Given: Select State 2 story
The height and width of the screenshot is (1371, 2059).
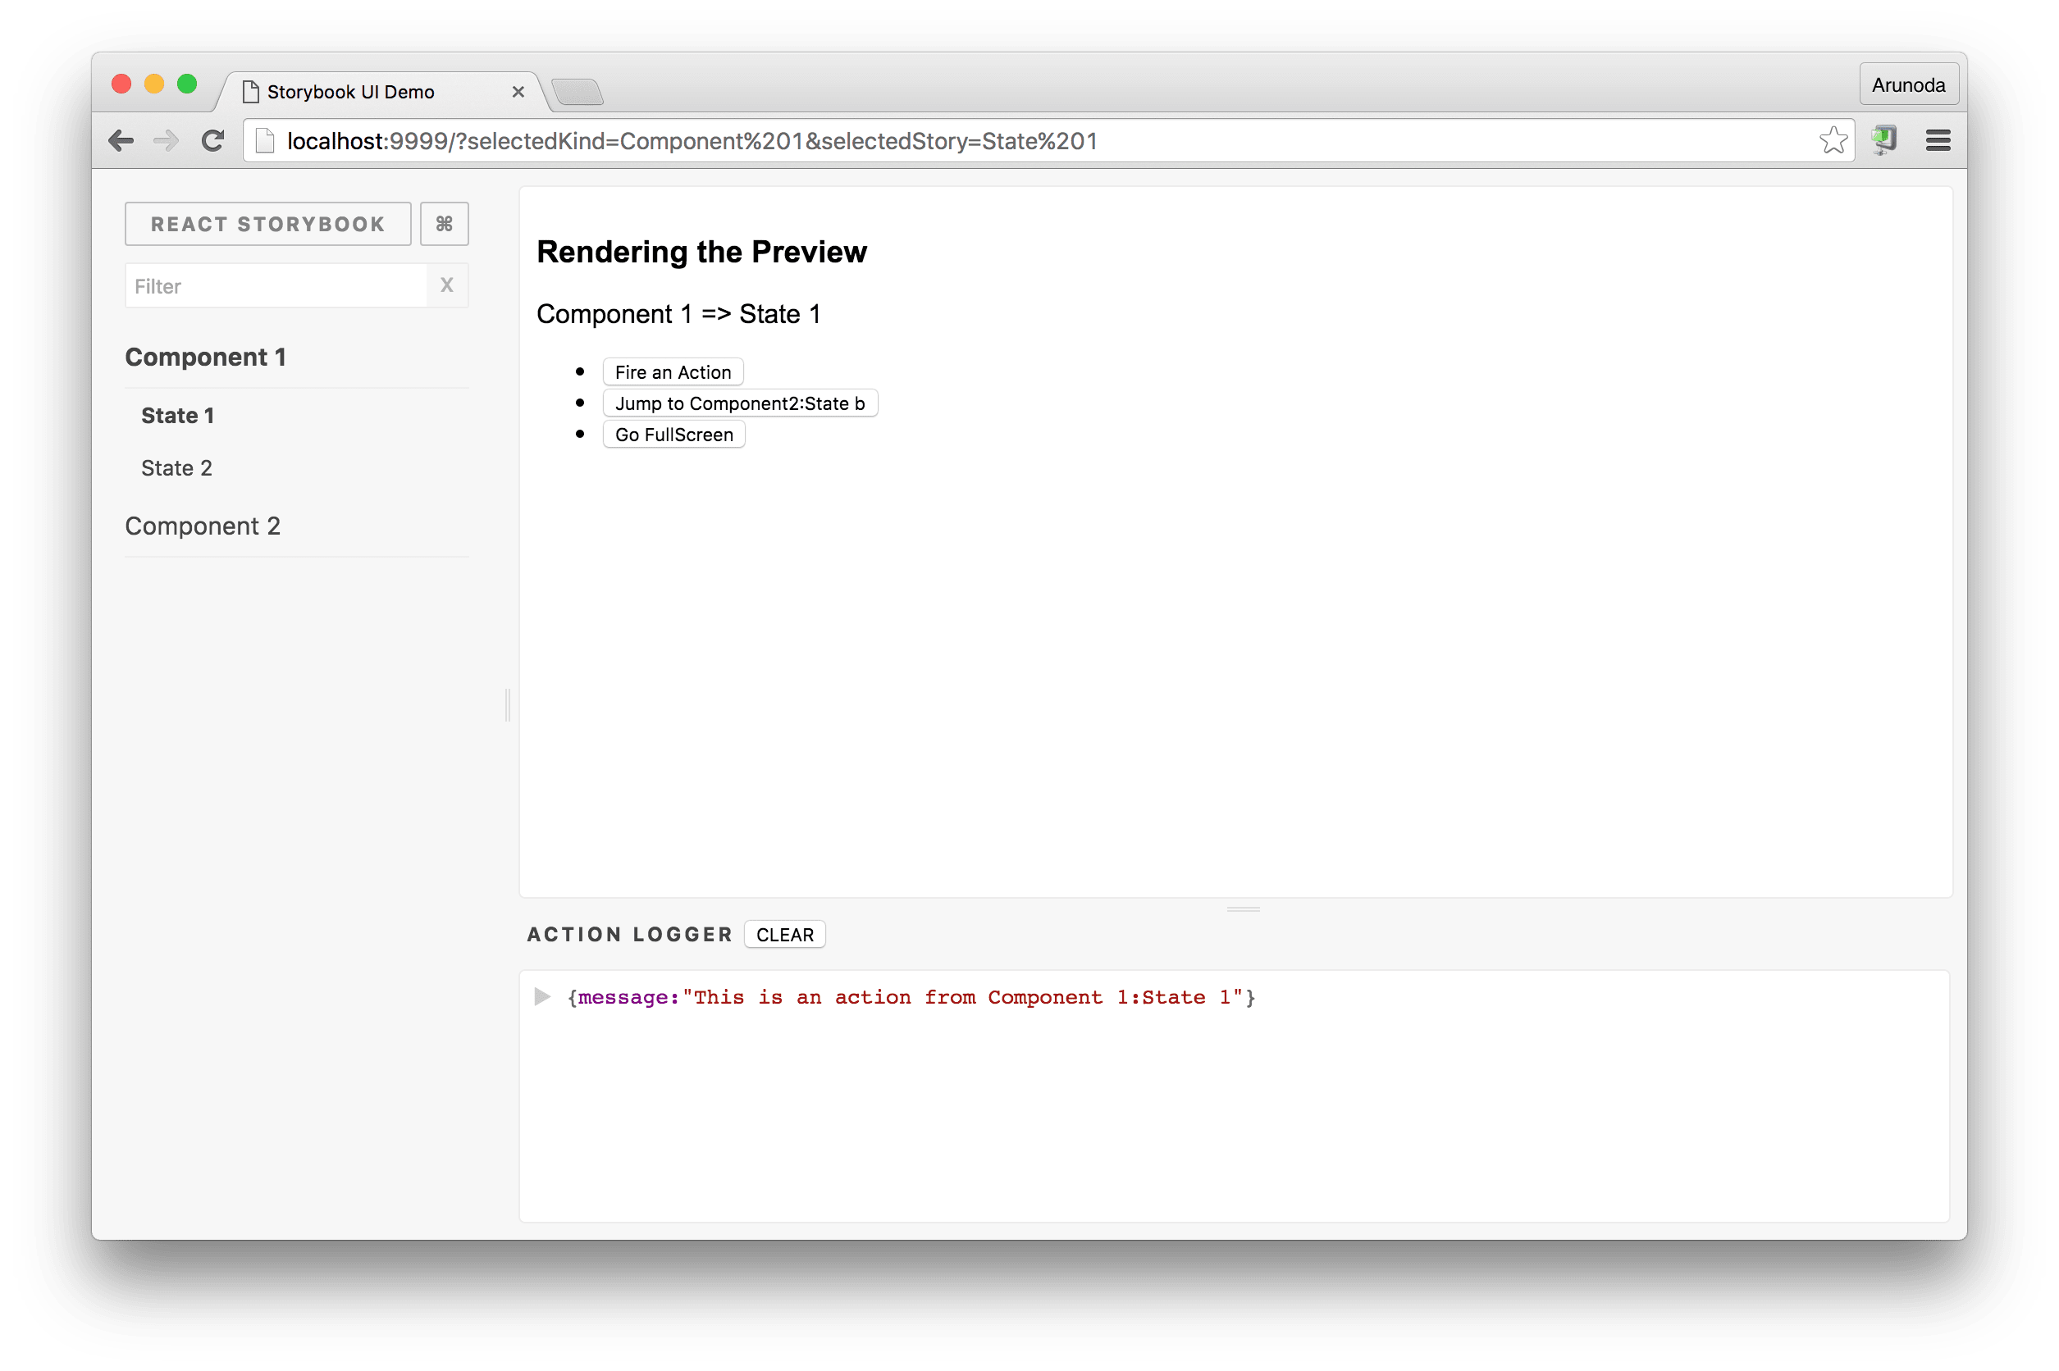Looking at the screenshot, I should click(x=176, y=467).
